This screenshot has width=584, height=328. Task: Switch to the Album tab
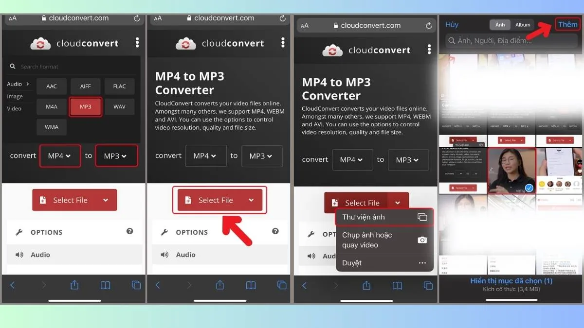(522, 24)
